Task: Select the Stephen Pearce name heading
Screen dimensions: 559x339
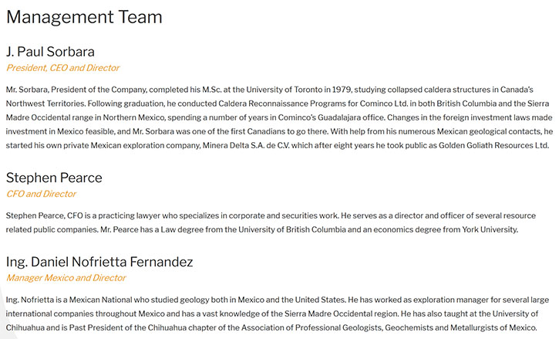Action: tap(54, 178)
